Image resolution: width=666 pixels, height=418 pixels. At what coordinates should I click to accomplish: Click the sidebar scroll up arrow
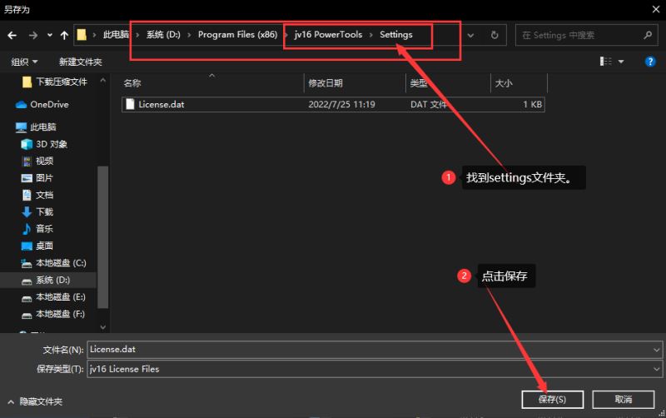[102, 80]
